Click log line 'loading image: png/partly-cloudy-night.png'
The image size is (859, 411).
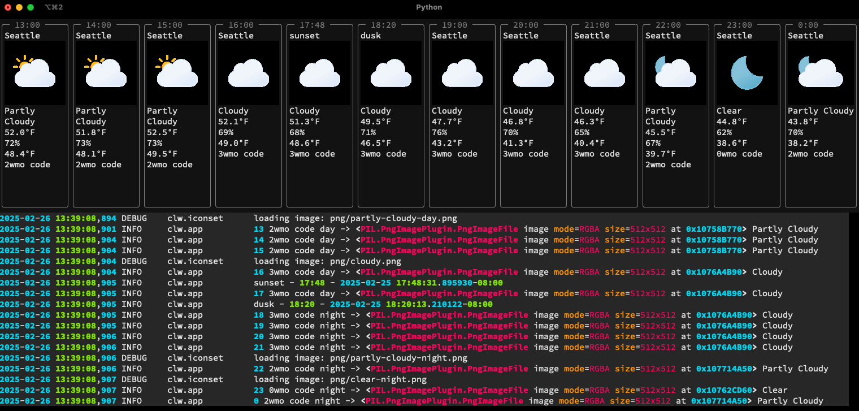pyautogui.click(x=361, y=358)
